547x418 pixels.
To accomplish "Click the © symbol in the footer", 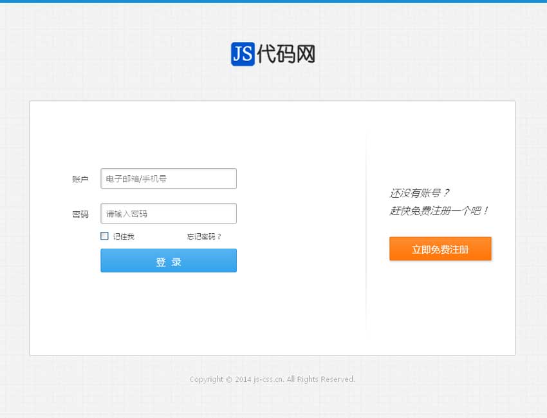I will coord(229,379).
